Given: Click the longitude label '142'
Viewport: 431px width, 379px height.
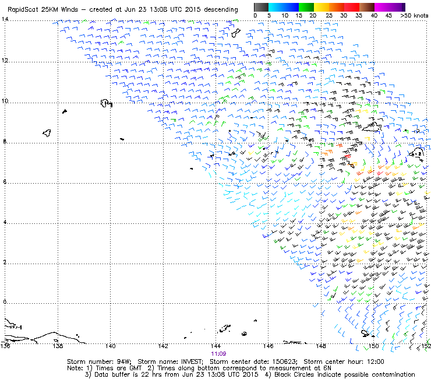Looking at the screenshot, I should [163, 346].
